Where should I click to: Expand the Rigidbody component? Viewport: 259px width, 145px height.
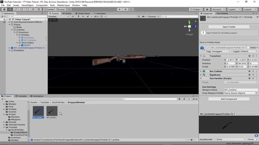click(201, 75)
